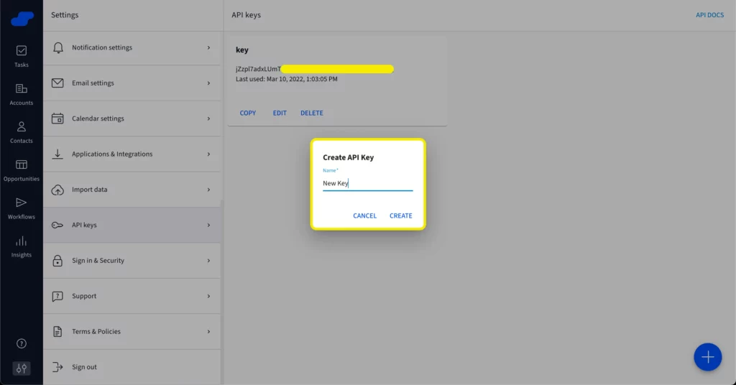Click DELETE on the existing key card
This screenshot has width=736, height=385.
tap(311, 113)
